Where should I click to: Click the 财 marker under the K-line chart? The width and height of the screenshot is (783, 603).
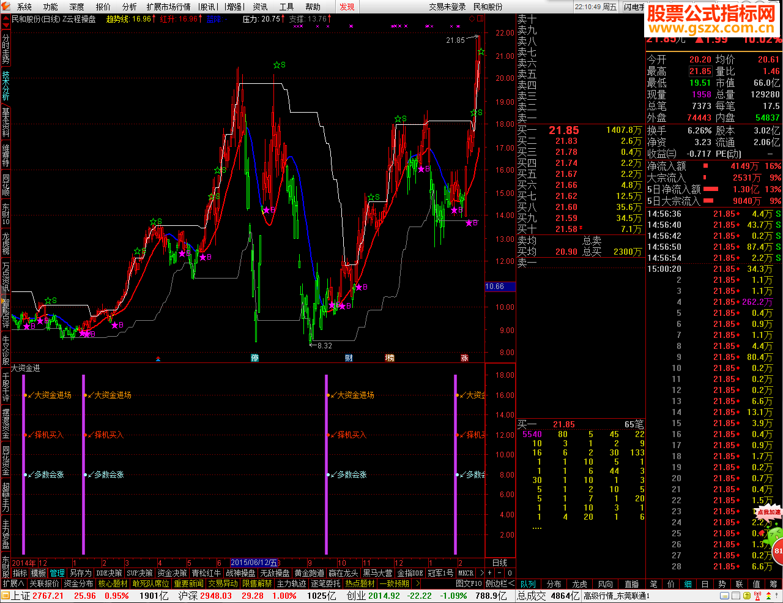point(349,358)
